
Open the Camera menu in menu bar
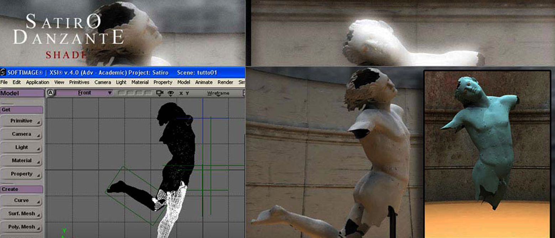(103, 82)
